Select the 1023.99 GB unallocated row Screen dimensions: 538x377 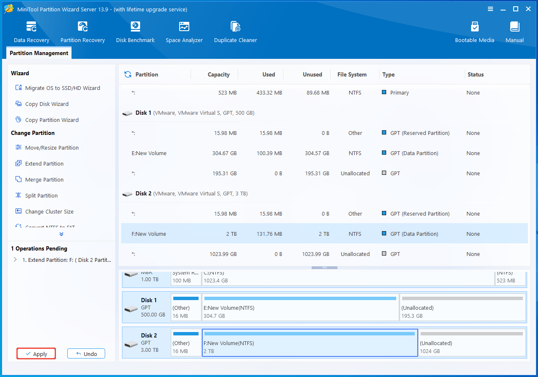(x=324, y=254)
